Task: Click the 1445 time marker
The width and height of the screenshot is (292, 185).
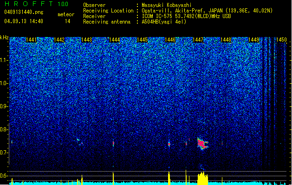Action: coord(142,40)
